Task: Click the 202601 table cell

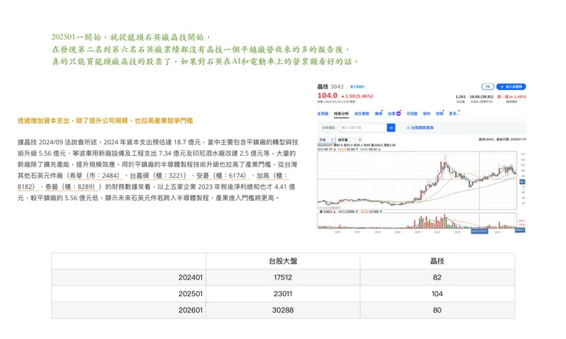Action: pos(128,310)
